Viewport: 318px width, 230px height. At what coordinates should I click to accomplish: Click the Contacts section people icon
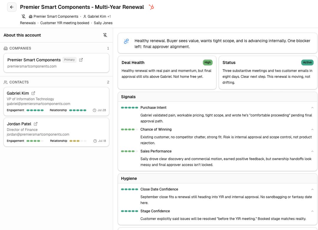coord(6,82)
